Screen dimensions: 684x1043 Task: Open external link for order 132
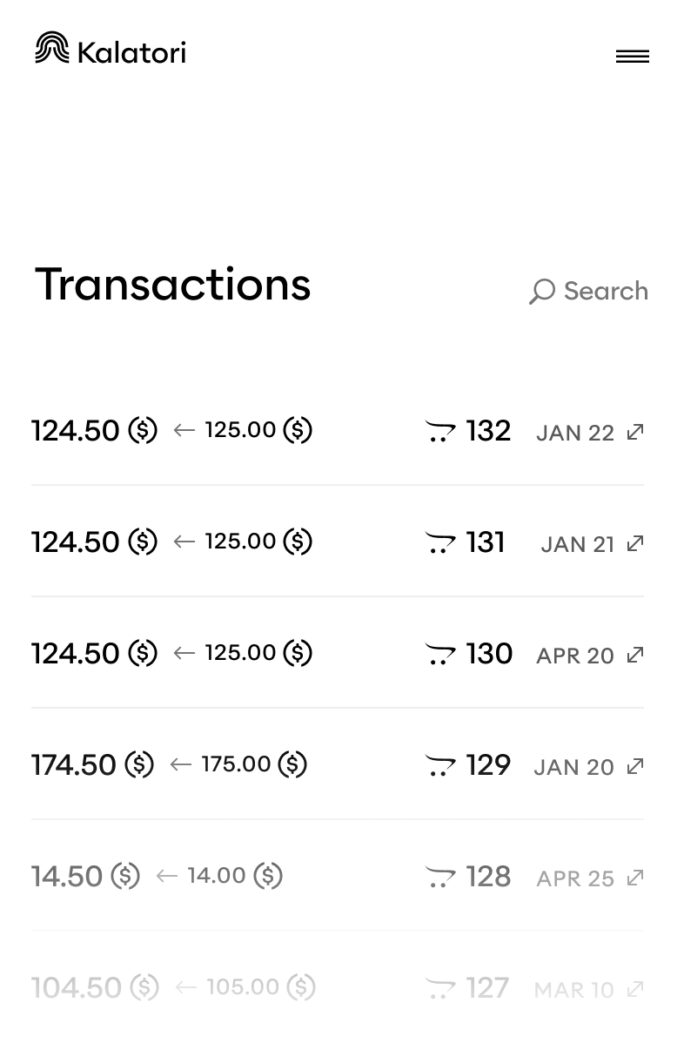point(635,432)
